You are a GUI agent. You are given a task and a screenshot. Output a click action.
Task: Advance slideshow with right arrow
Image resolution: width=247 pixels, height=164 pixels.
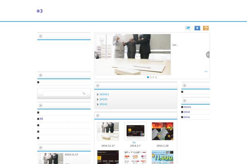pyautogui.click(x=208, y=55)
